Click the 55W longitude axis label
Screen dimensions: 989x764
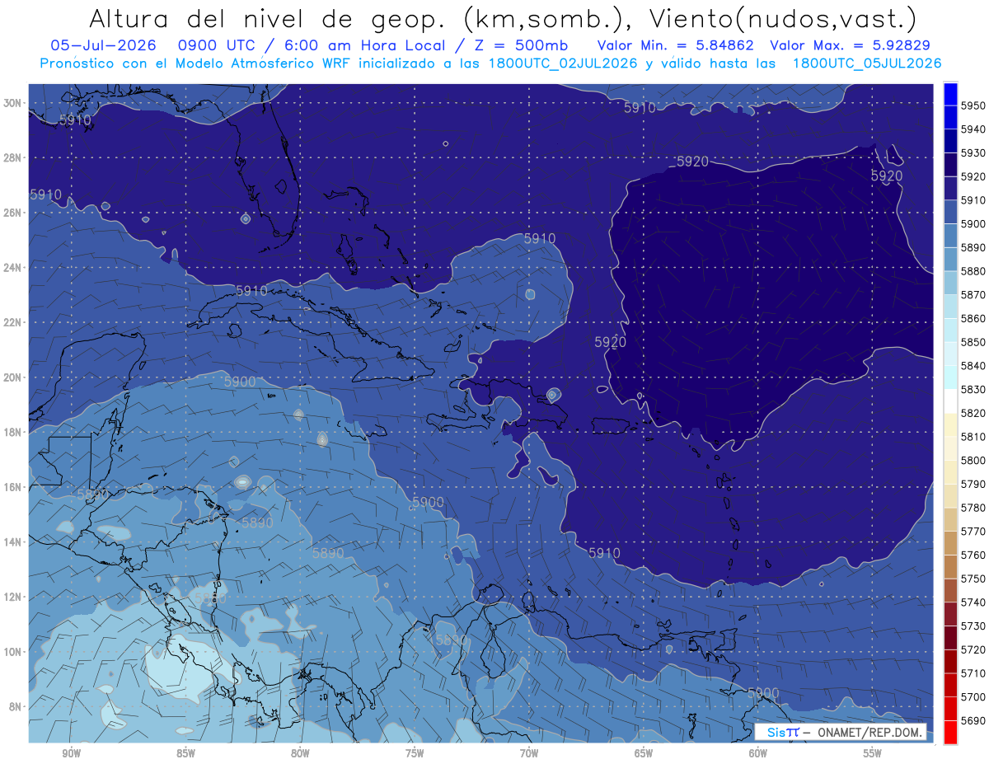[x=872, y=754]
